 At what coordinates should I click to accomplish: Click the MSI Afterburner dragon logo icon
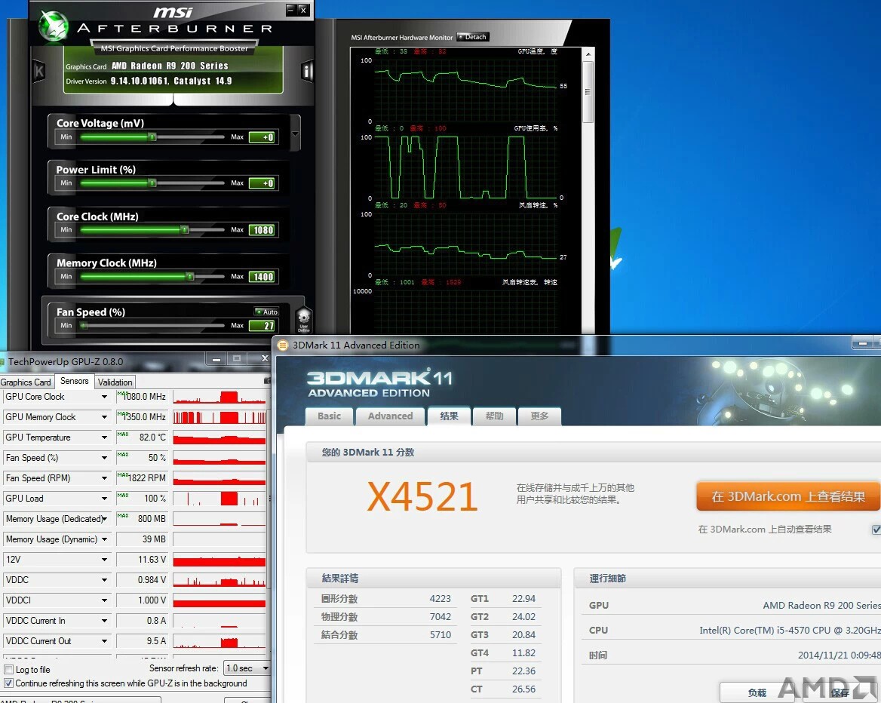[54, 26]
